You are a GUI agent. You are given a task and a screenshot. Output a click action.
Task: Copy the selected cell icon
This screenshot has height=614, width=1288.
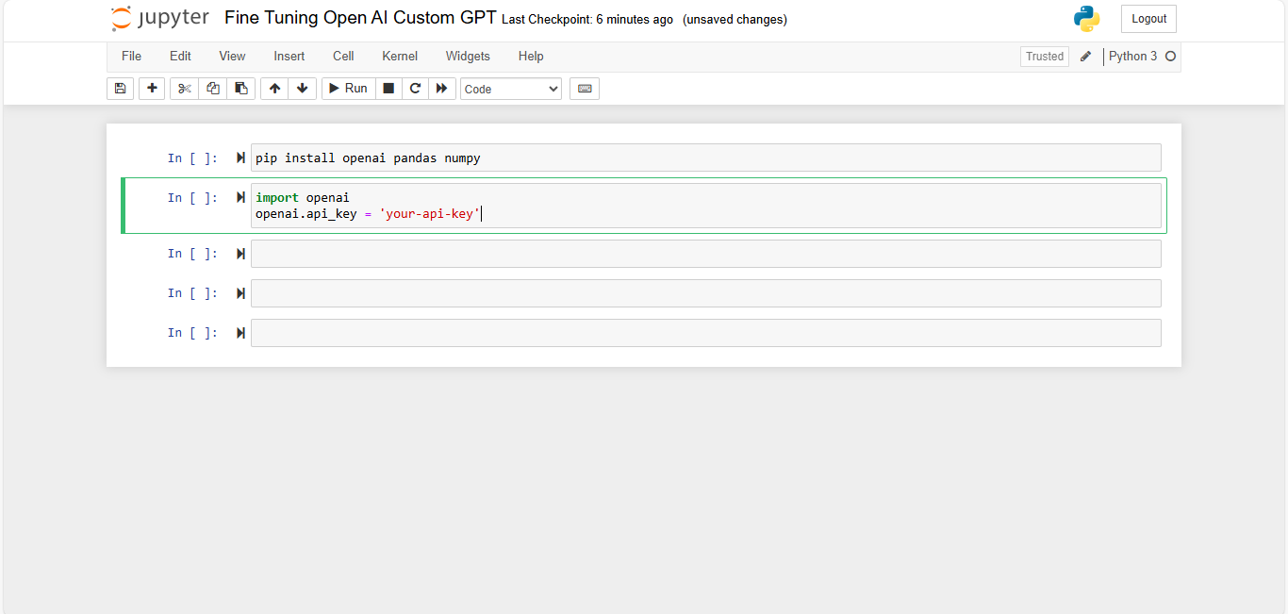(x=212, y=88)
